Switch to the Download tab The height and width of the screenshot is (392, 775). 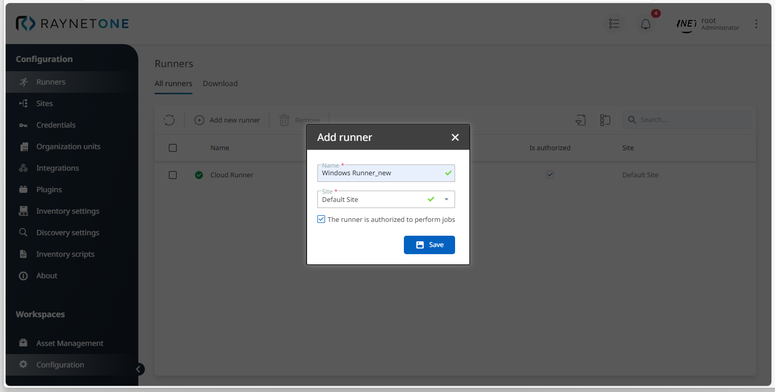[x=220, y=84]
